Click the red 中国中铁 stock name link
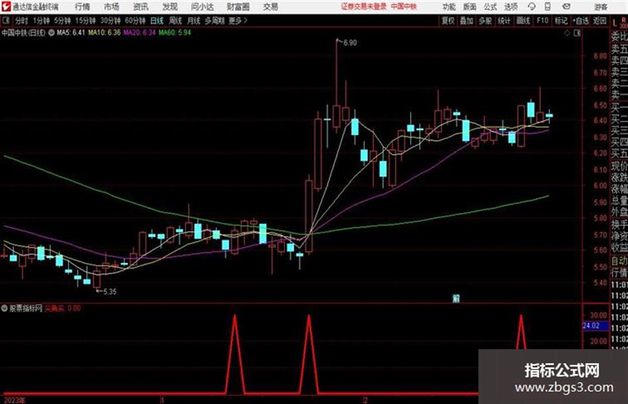The width and height of the screenshot is (628, 404). point(404,7)
